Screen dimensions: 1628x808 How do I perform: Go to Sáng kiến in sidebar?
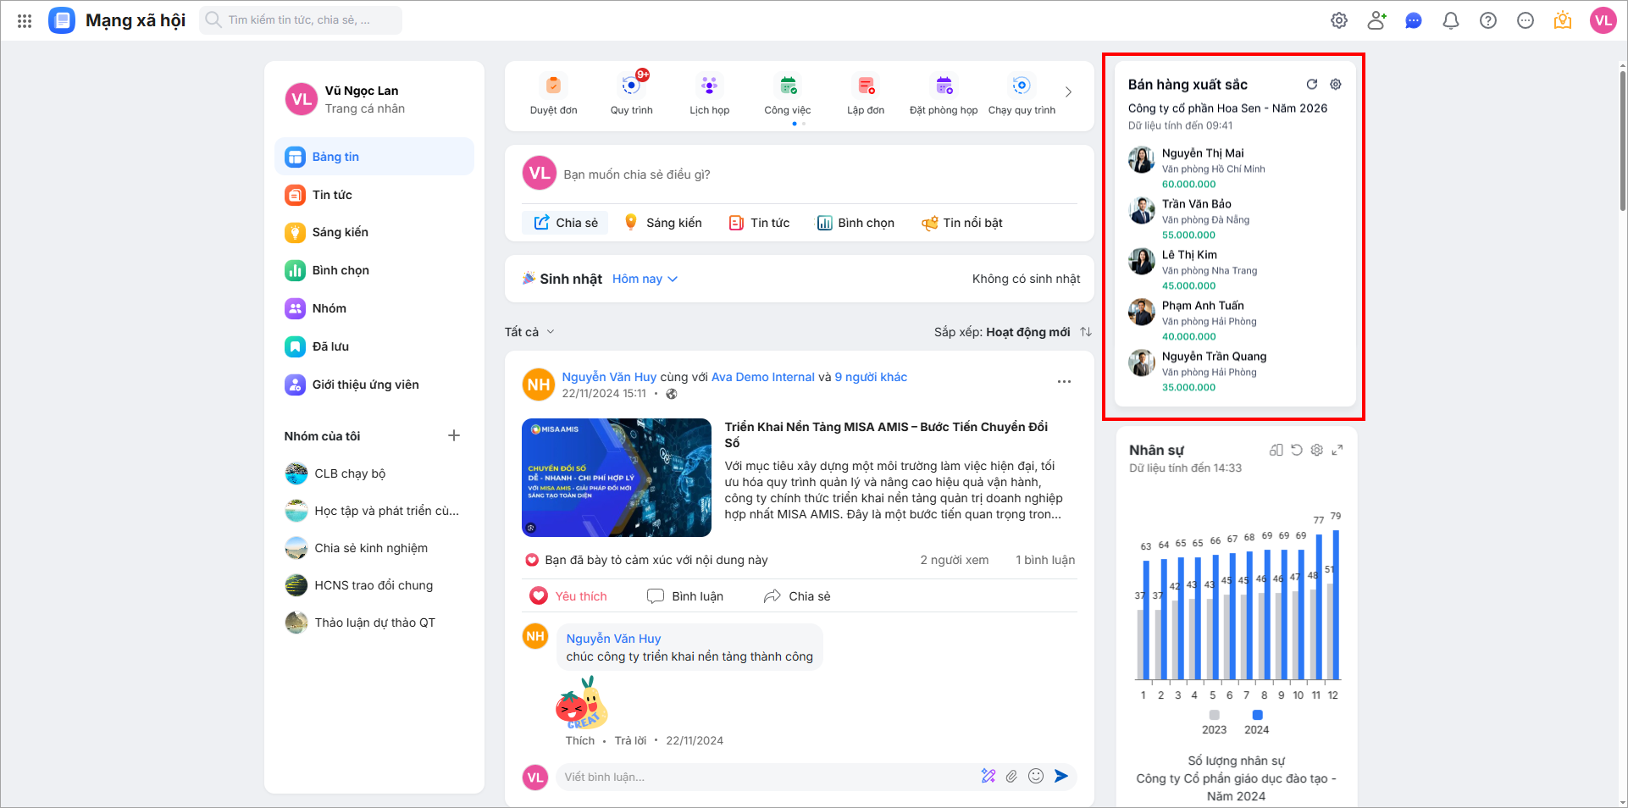click(340, 232)
